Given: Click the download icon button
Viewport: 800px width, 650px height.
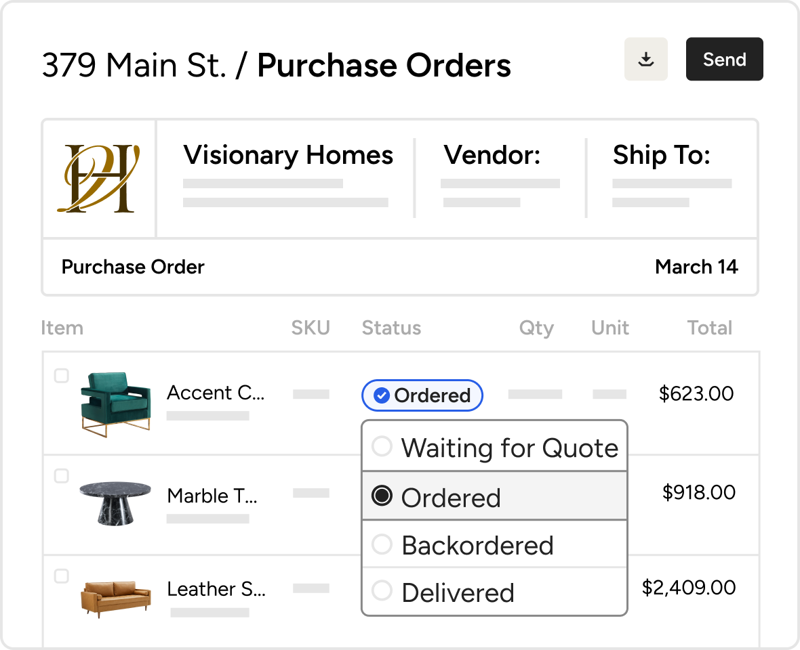Looking at the screenshot, I should 646,60.
